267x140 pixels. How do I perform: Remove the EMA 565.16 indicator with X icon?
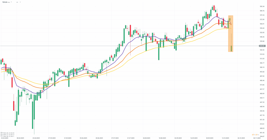(x=3, y=134)
